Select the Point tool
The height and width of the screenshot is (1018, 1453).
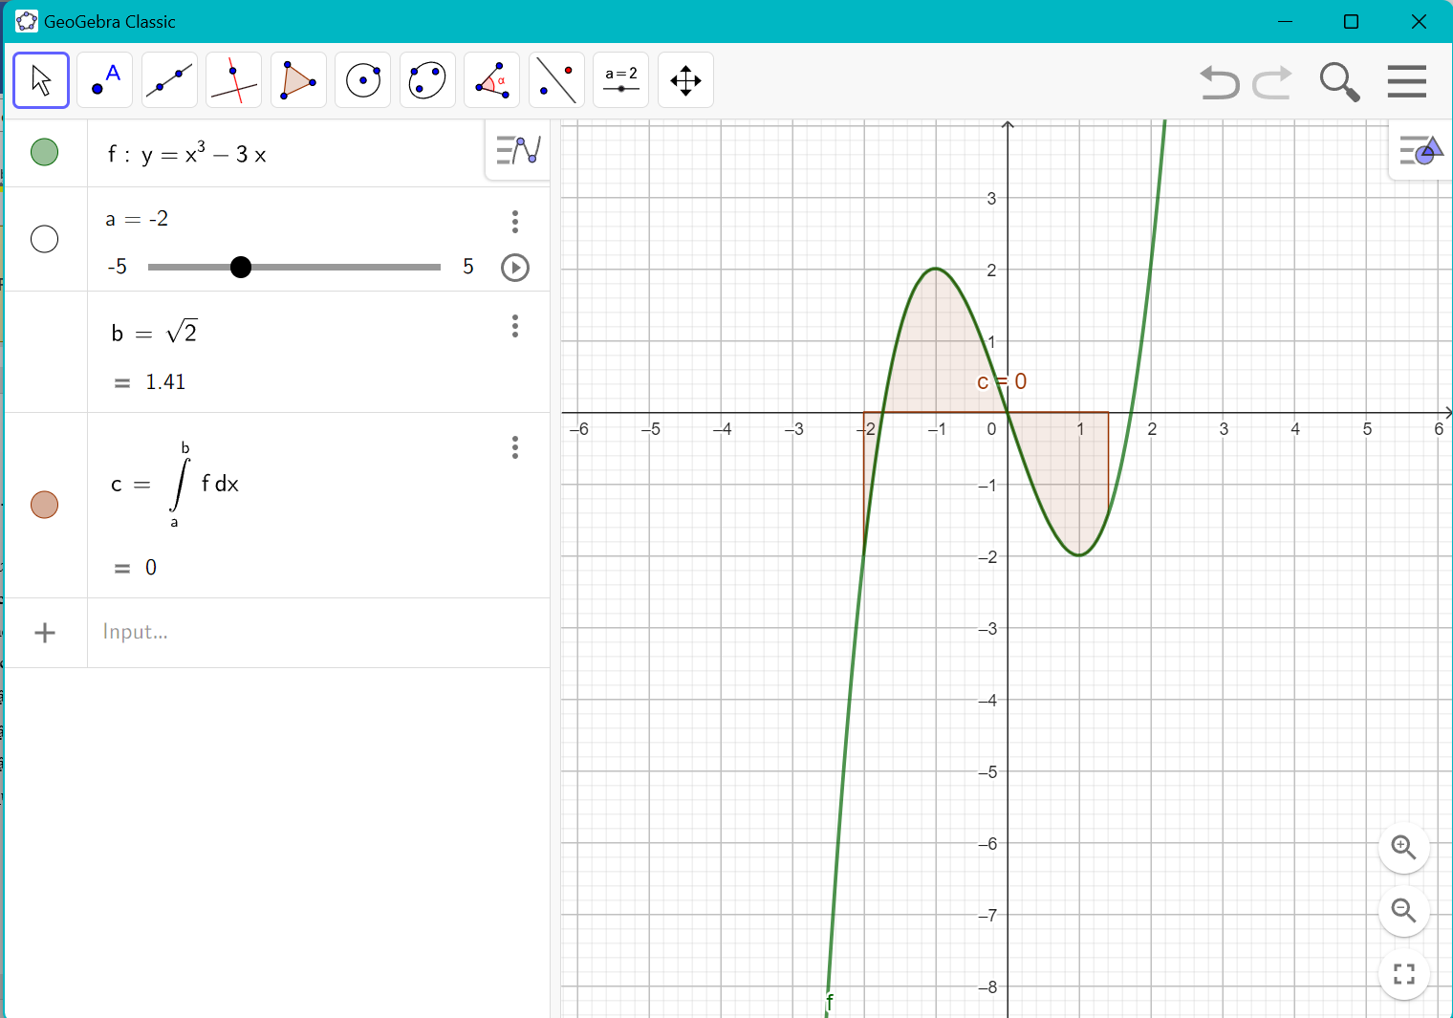point(105,80)
